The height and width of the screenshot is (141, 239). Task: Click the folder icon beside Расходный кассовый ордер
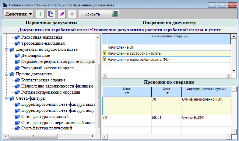click(x=17, y=68)
